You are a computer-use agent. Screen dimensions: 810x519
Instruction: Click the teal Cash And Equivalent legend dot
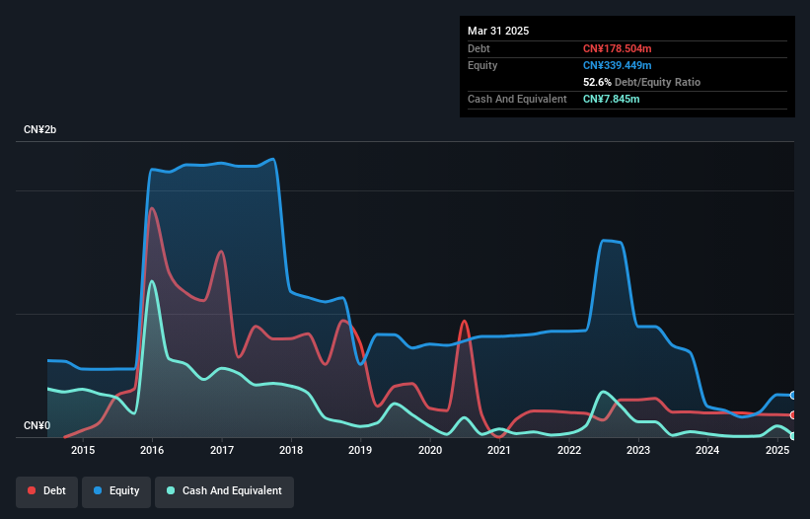(x=171, y=490)
